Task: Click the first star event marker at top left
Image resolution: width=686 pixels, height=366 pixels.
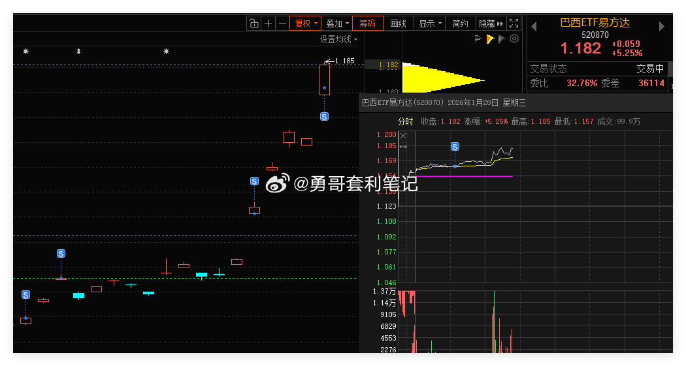Action: tap(26, 51)
